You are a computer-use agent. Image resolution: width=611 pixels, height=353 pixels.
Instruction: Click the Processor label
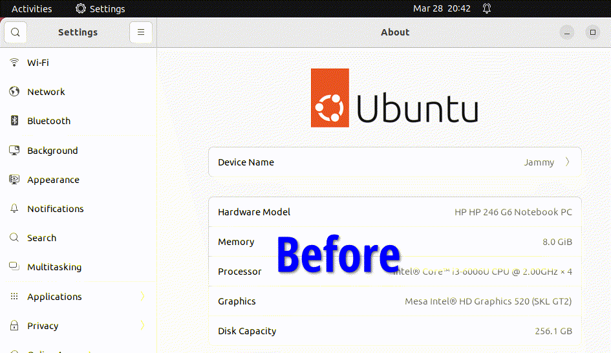pos(240,272)
